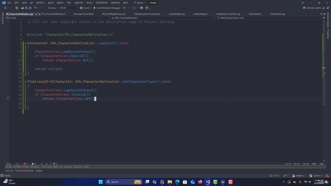Click the pending changes pencil indicator
331x186 pixels.
(286, 176)
